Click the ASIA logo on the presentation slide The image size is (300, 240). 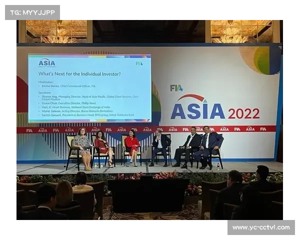pyautogui.click(x=47, y=62)
